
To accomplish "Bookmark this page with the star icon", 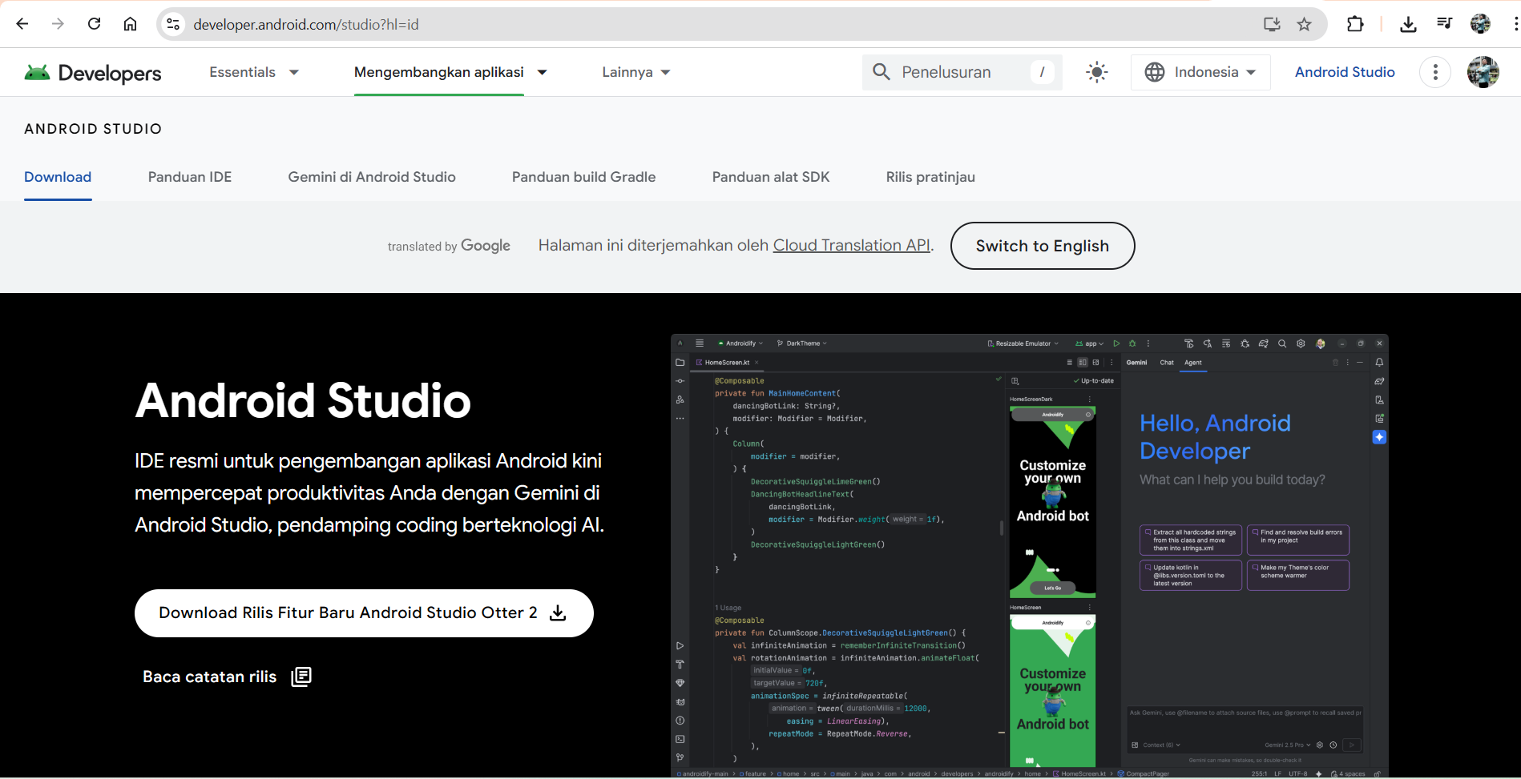I will (1305, 24).
